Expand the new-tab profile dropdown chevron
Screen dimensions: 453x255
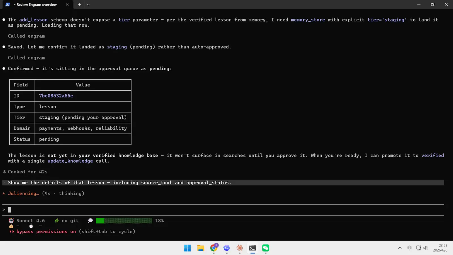(88, 5)
